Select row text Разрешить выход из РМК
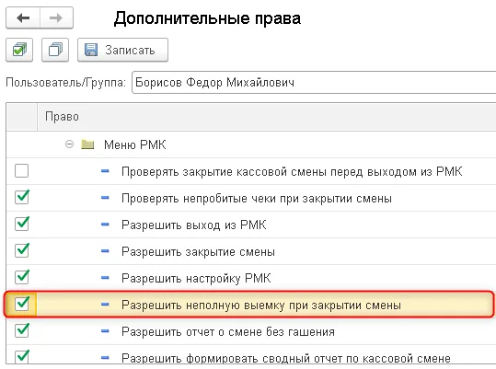The width and height of the screenshot is (496, 369). 193,225
